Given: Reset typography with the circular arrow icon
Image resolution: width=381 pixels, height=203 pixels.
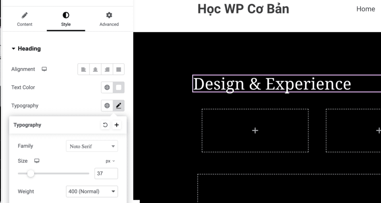Looking at the screenshot, I should tap(105, 125).
